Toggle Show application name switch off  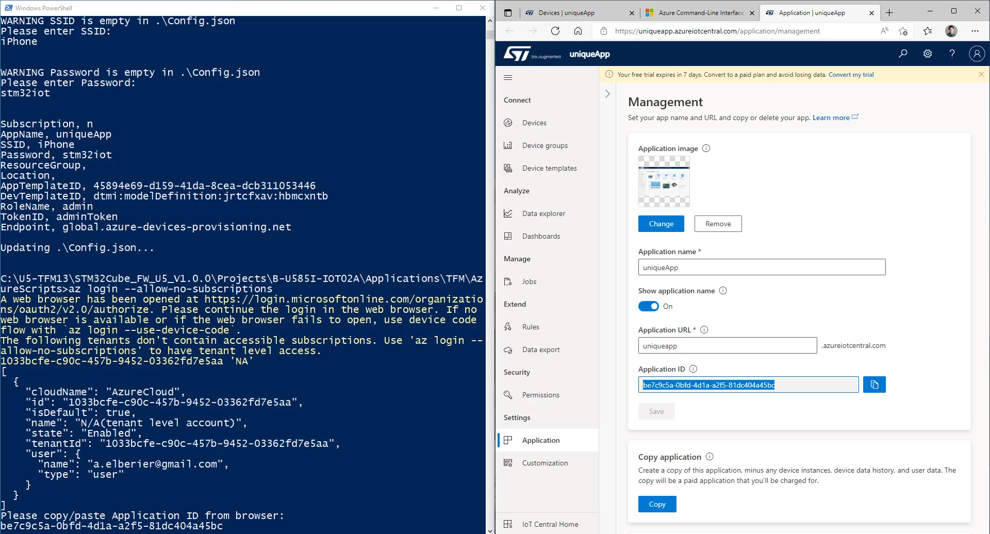(x=649, y=306)
